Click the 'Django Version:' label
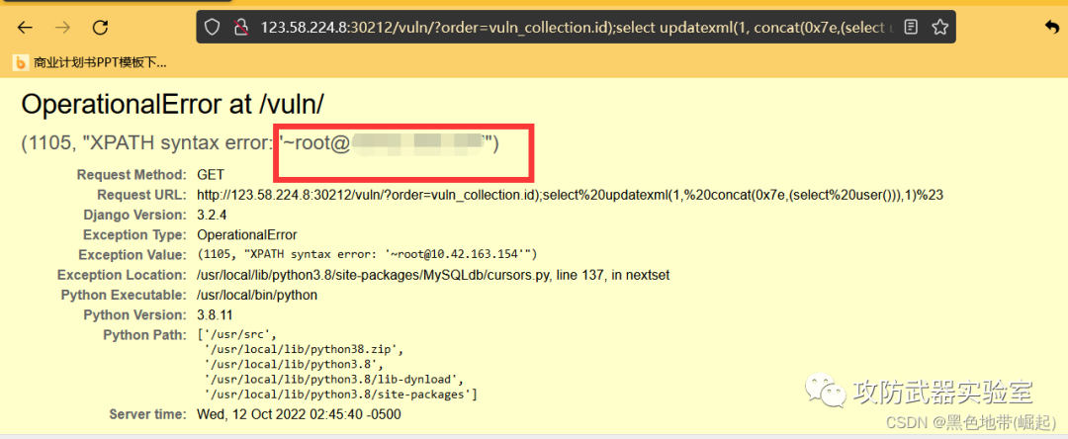This screenshot has height=439, width=1068. coord(134,216)
